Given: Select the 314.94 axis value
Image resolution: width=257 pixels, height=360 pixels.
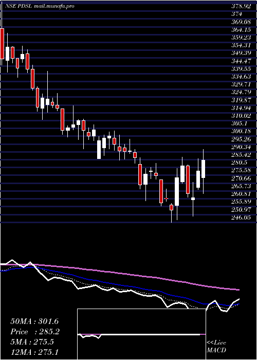Looking at the screenshot, I should pyautogui.click(x=241, y=108).
